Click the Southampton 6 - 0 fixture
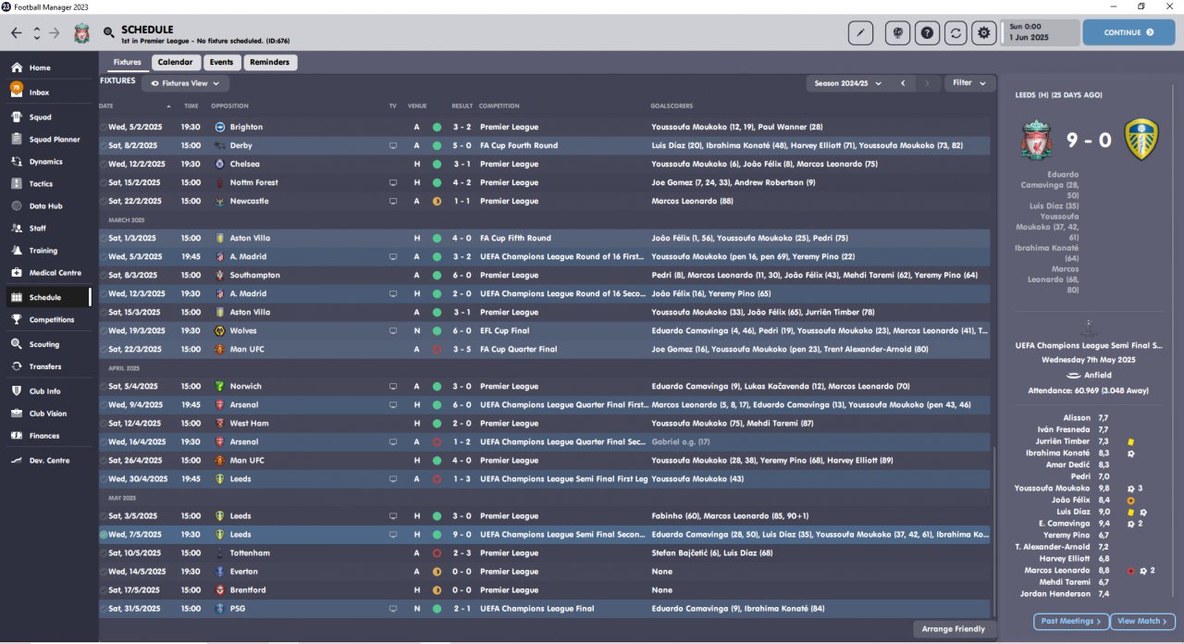 click(545, 275)
